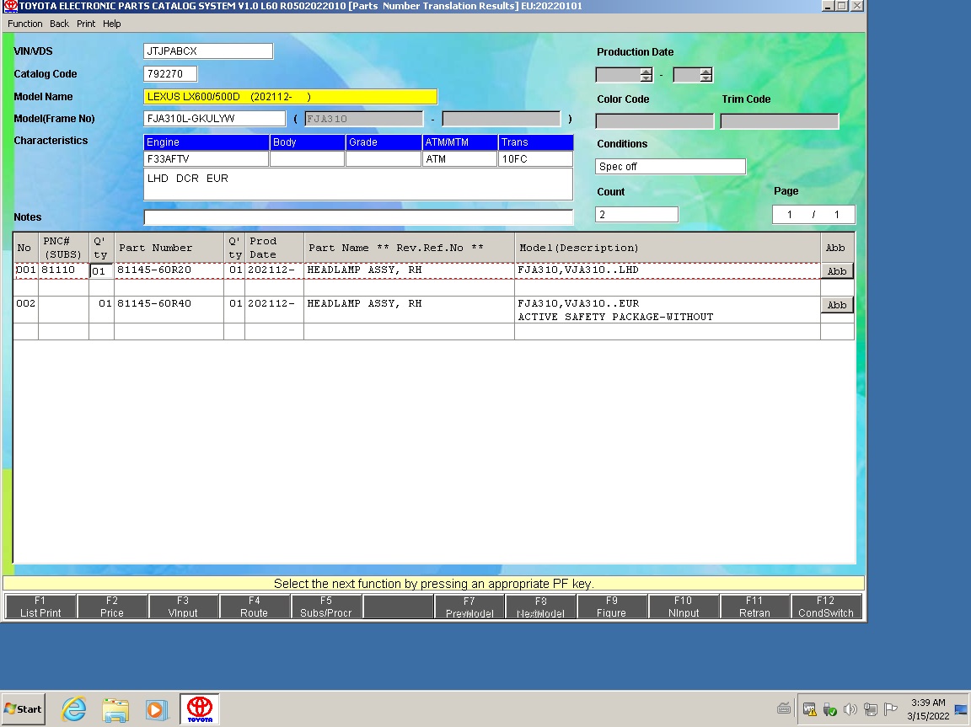Click the grayed frame field FJA310
This screenshot has width=971, height=727.
[364, 119]
